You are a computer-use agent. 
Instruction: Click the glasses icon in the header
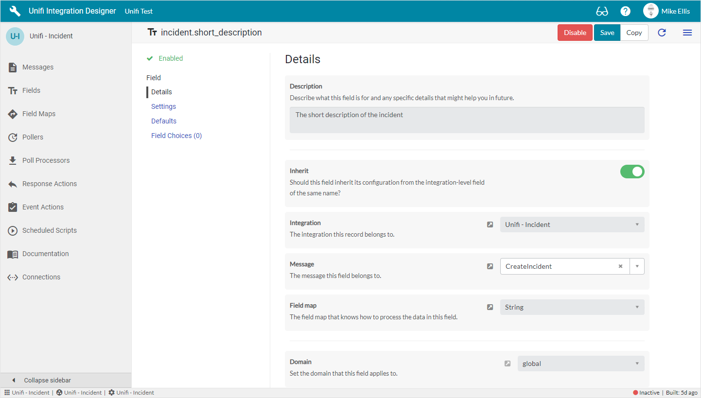[x=602, y=11]
